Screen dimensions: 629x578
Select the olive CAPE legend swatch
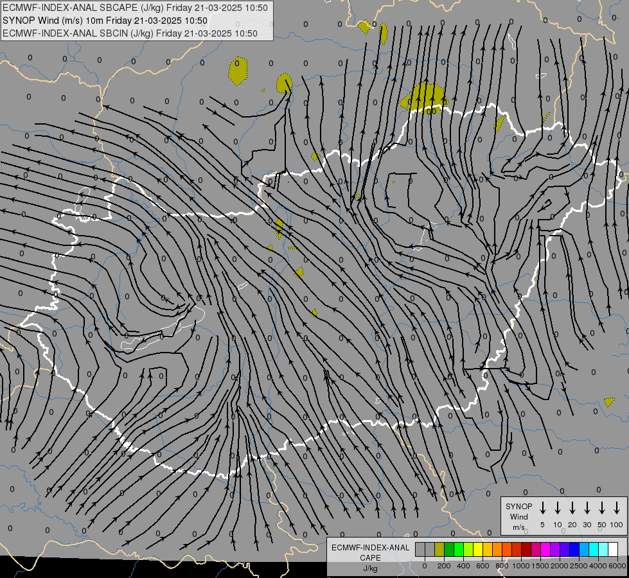[x=439, y=549]
